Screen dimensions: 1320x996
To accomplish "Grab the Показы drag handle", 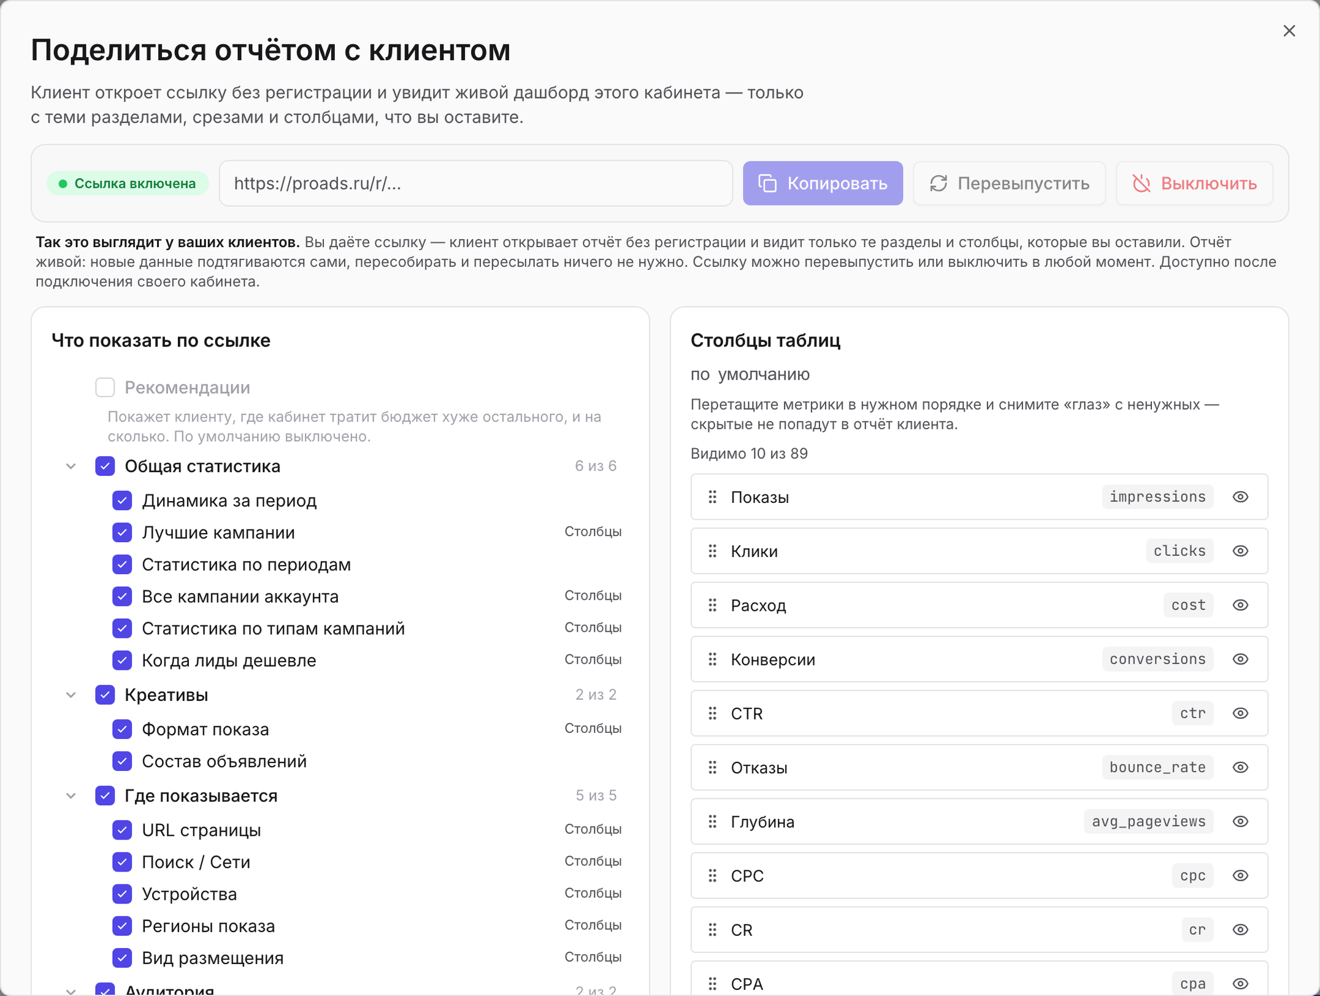I will (x=712, y=497).
